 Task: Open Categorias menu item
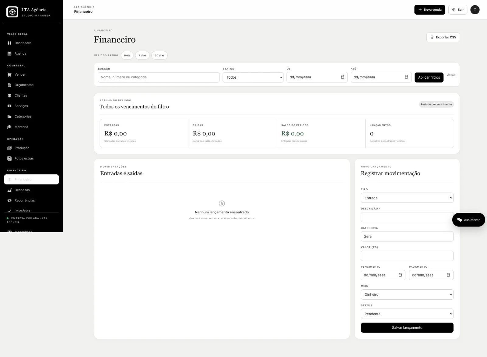click(31, 116)
